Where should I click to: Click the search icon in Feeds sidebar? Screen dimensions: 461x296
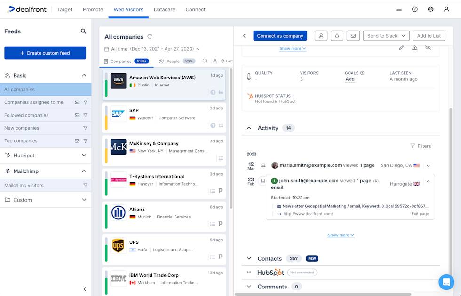(83, 31)
